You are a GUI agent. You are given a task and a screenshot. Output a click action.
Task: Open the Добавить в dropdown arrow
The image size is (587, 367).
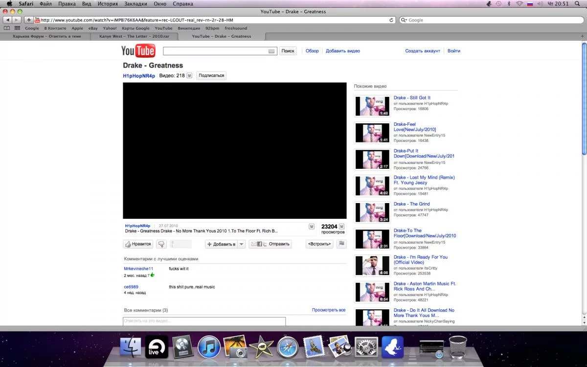(x=241, y=244)
